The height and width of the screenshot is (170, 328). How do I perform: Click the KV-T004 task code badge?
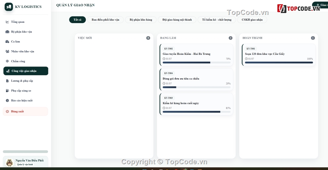coord(168,73)
